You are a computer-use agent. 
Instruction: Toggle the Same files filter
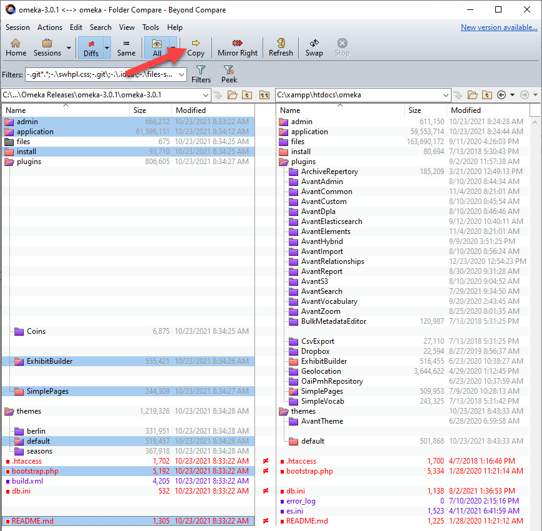click(x=126, y=47)
